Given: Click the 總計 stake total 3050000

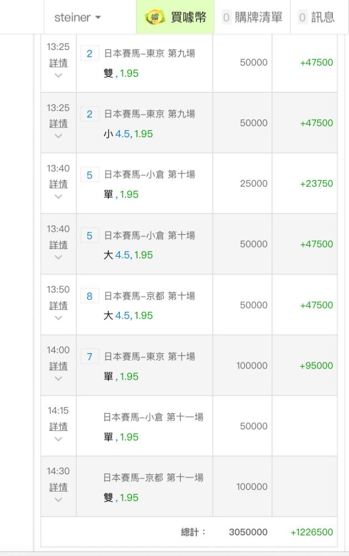Looking at the screenshot, I should pyautogui.click(x=248, y=532).
